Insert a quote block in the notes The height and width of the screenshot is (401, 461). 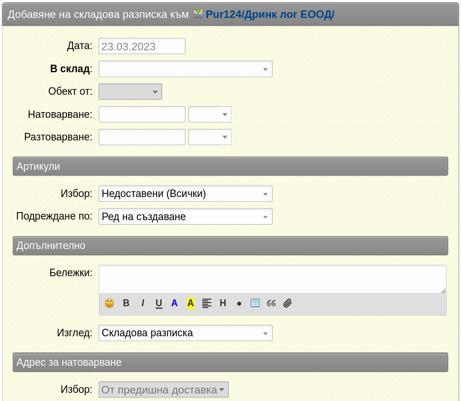[271, 303]
